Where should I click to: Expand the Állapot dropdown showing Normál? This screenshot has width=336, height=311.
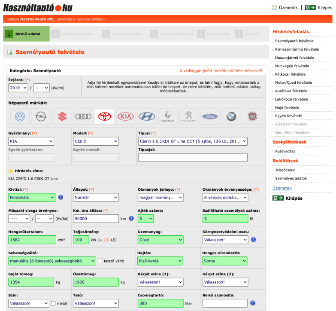(x=96, y=198)
